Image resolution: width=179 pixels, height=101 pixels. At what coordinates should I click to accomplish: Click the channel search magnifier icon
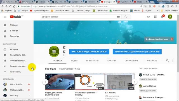167,61
